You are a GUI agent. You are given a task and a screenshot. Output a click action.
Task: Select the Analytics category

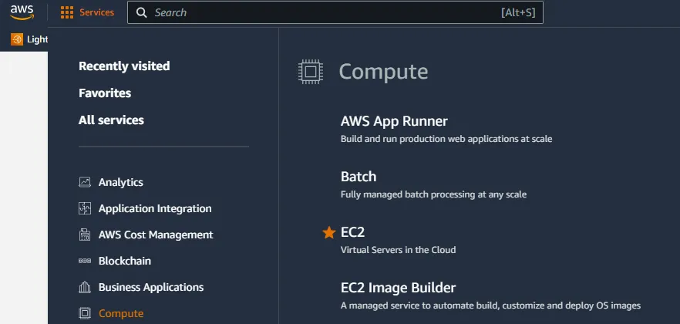(120, 182)
